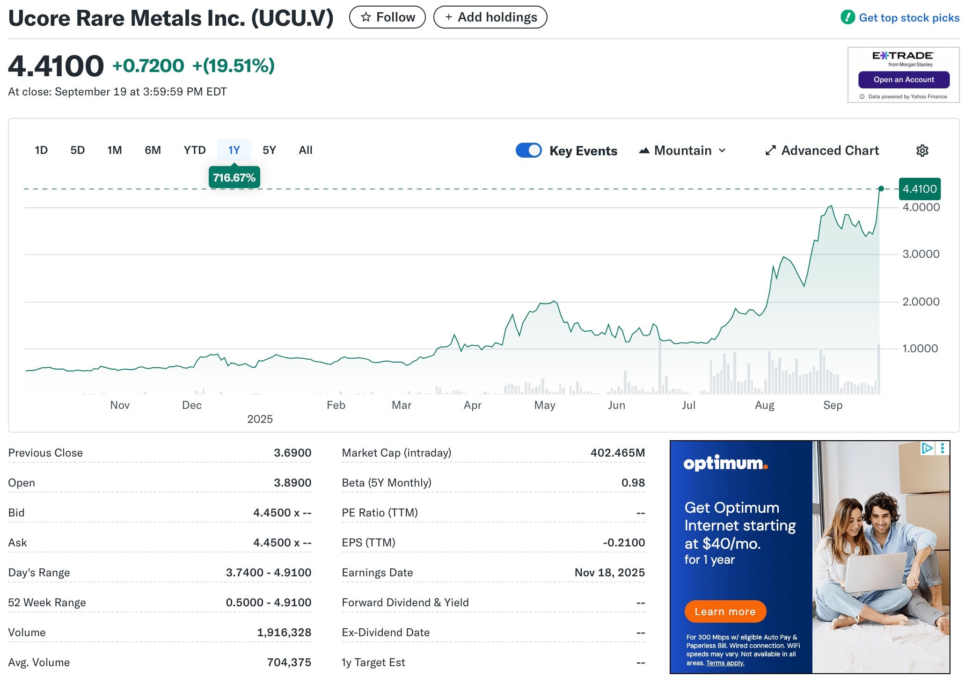Click the star icon on Follow

pyautogui.click(x=366, y=17)
